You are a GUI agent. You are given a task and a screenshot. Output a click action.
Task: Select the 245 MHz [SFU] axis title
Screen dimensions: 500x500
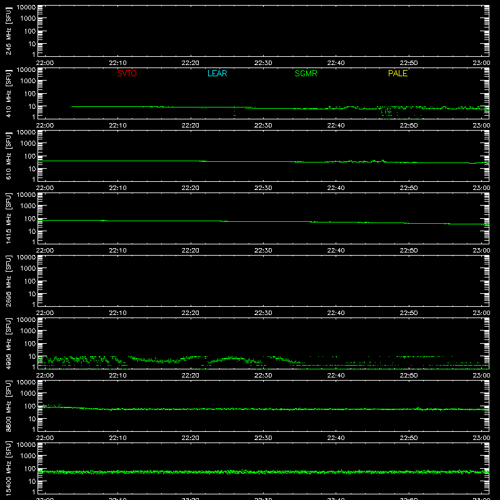click(8, 31)
